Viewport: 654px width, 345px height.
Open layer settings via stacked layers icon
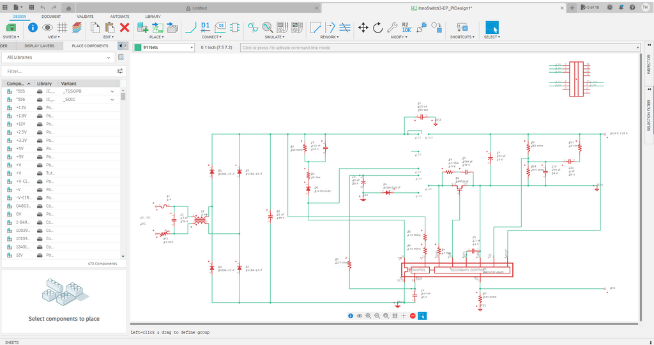pyautogui.click(x=77, y=27)
